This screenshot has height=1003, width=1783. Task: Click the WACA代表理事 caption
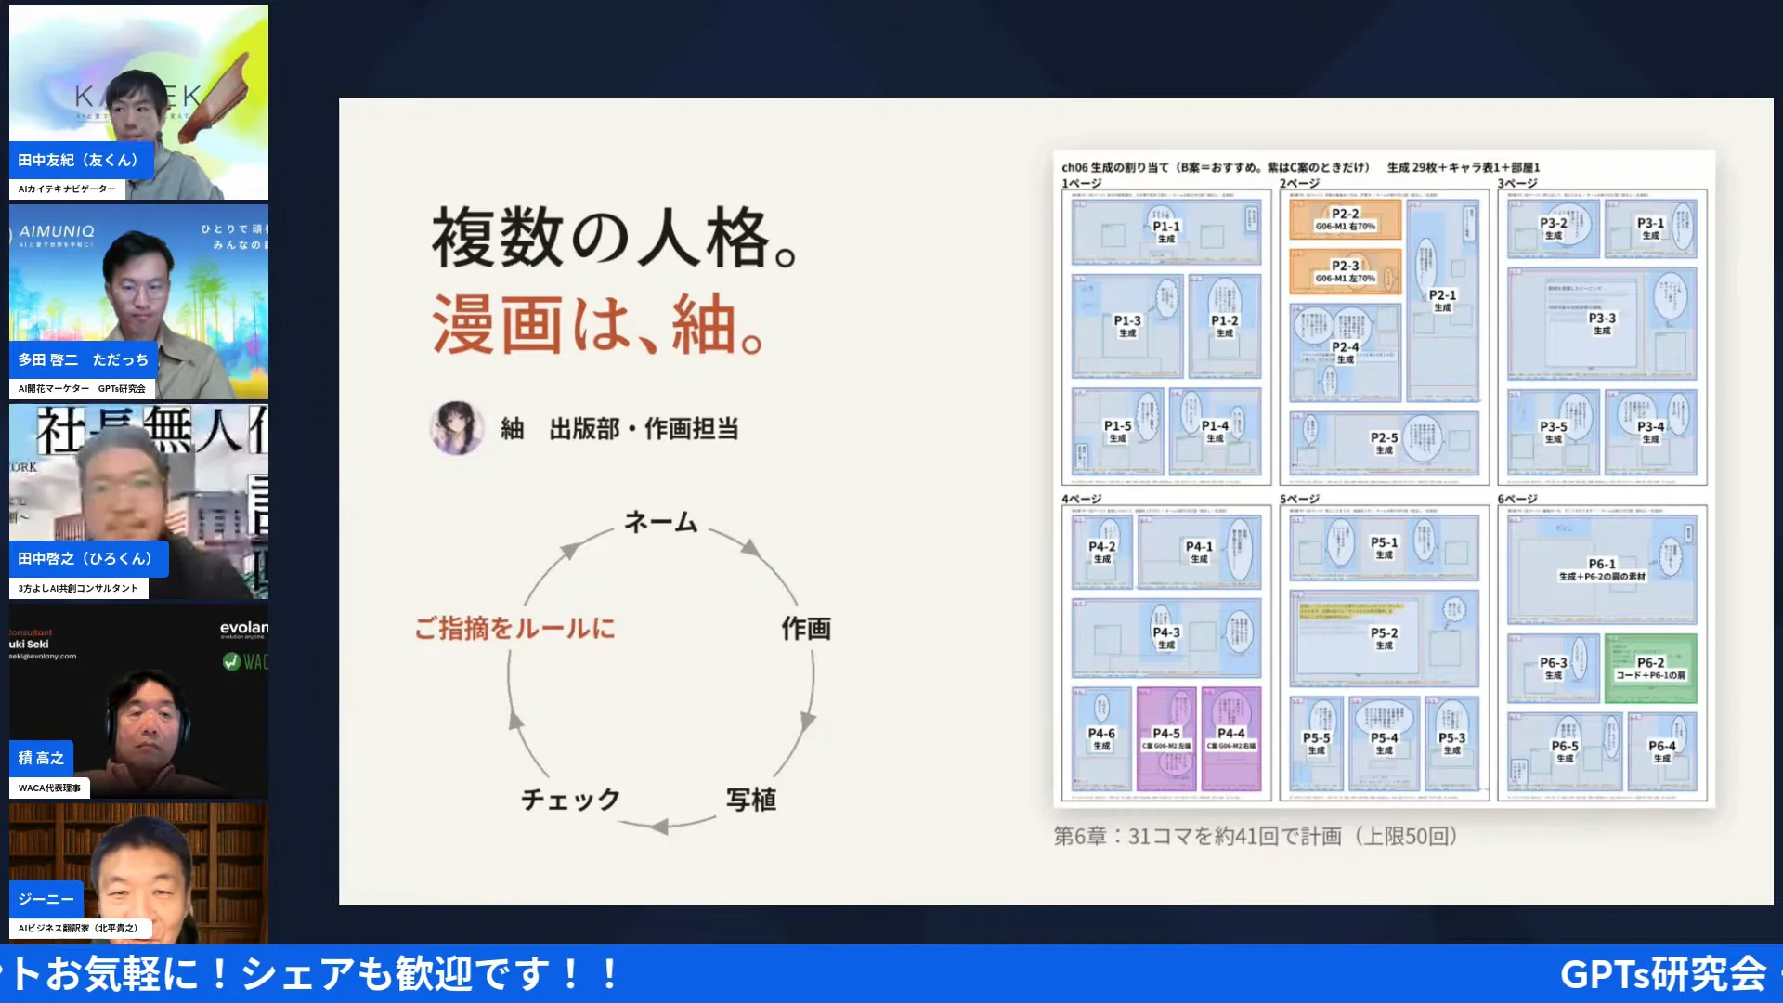(49, 788)
